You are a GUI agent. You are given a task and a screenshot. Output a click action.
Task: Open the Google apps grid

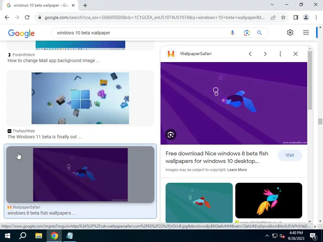point(306,32)
